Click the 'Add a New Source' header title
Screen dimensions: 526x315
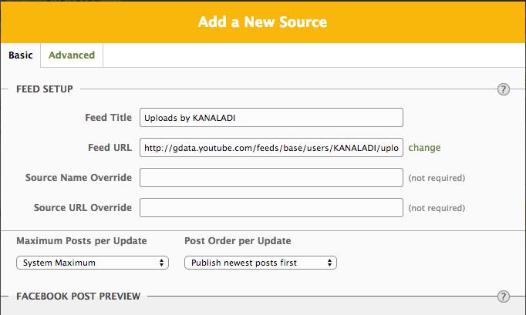pyautogui.click(x=263, y=21)
